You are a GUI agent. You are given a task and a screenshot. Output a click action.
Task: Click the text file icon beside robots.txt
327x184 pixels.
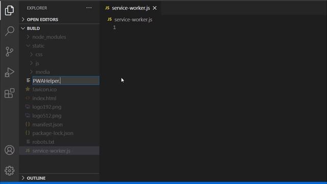click(28, 142)
